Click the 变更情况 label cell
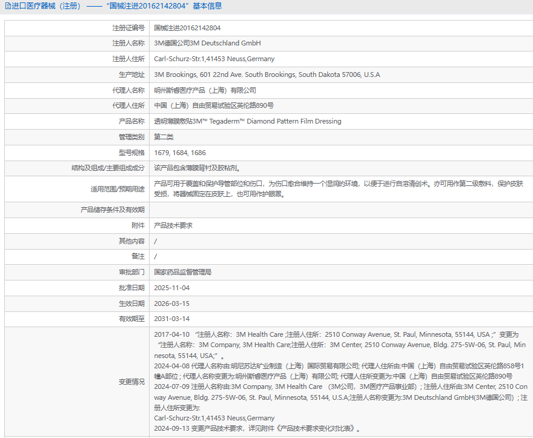This screenshot has height=438, width=533. click(77, 382)
